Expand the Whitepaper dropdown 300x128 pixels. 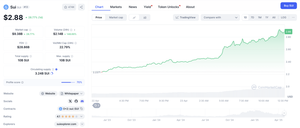click(72, 93)
